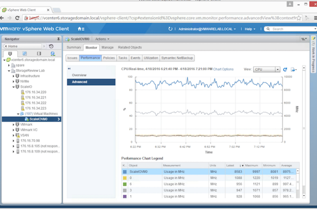This screenshot has width=317, height=210.
Task: Select Advanced performance view
Action: (x=91, y=82)
